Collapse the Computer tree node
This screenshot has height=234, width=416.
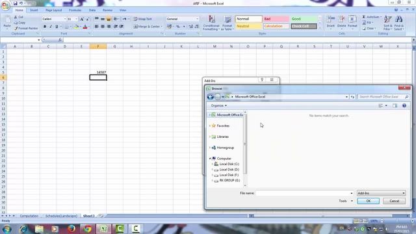(x=210, y=159)
